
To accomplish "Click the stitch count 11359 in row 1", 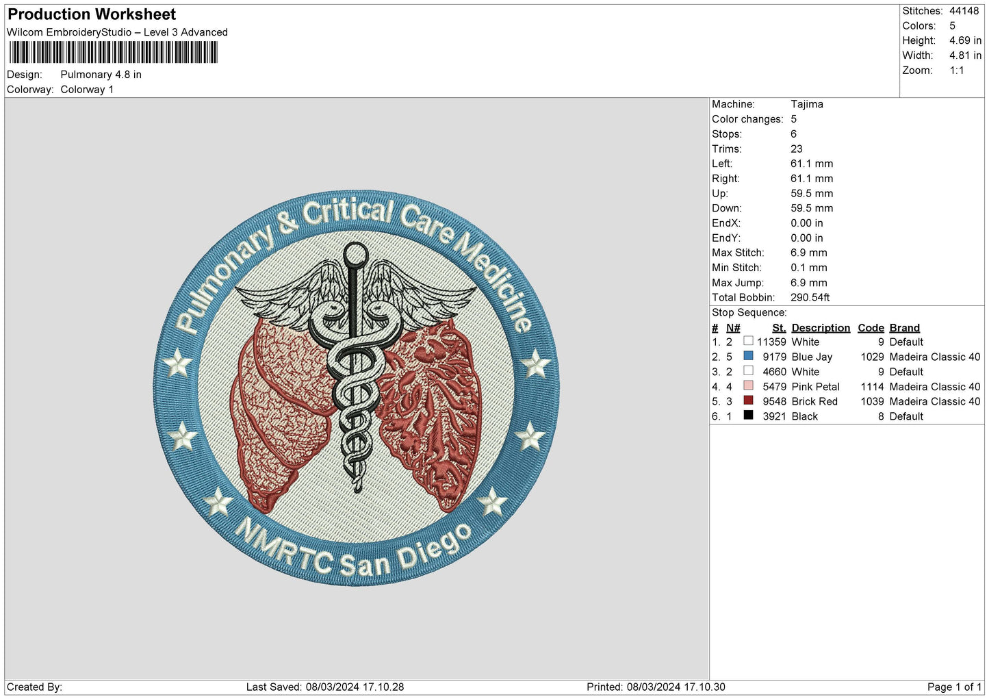I will point(771,342).
